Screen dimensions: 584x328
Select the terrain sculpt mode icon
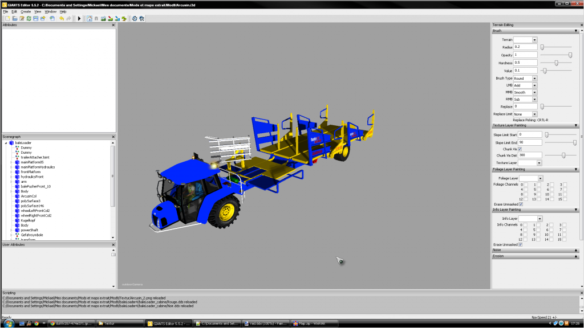[x=103, y=18]
